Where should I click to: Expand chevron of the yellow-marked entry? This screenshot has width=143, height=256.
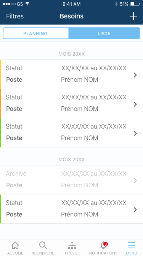coord(135,75)
